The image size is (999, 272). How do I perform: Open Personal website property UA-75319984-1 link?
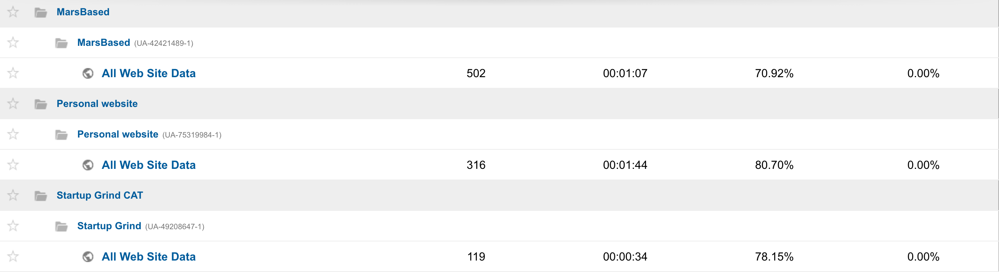(x=117, y=134)
